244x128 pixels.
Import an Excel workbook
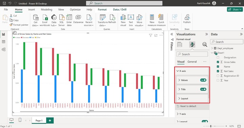(45, 20)
